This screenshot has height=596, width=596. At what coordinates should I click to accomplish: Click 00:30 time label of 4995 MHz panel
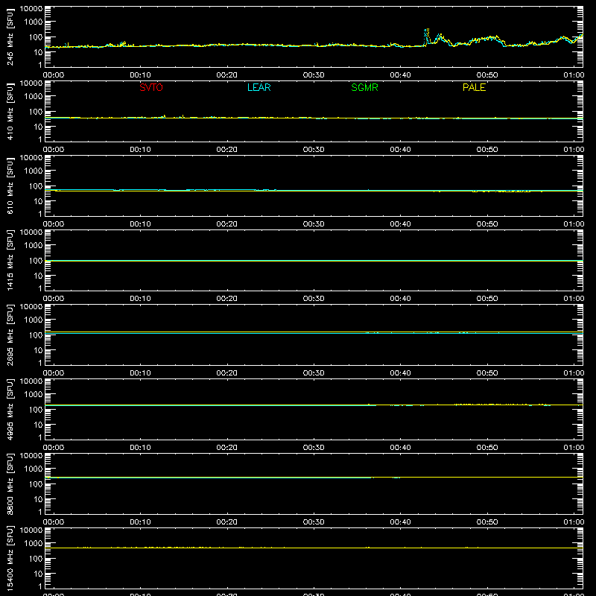(314, 448)
